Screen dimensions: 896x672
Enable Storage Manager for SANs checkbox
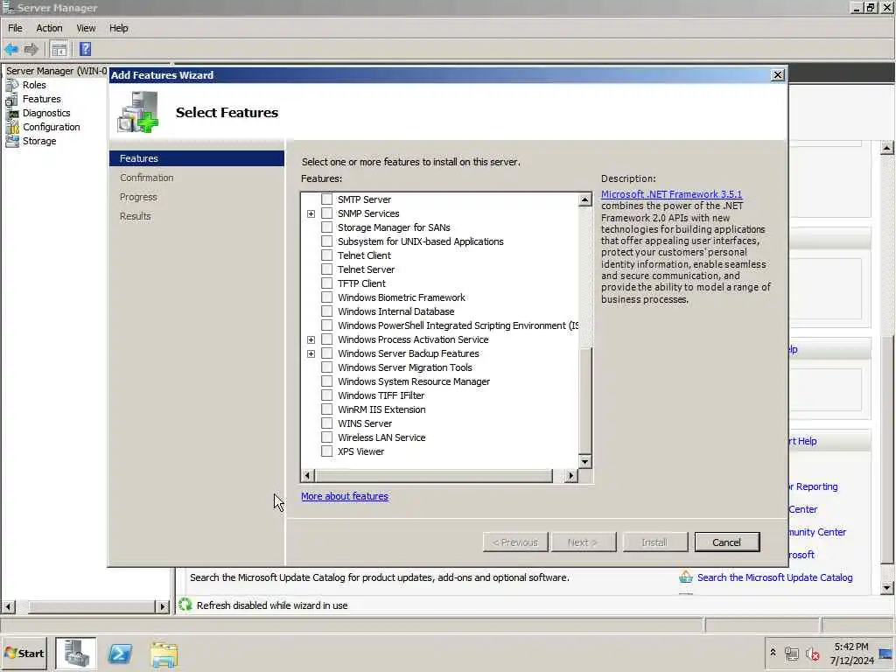[327, 227]
